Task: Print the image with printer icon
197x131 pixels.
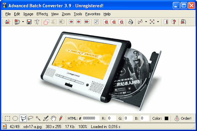Action: click(131, 22)
